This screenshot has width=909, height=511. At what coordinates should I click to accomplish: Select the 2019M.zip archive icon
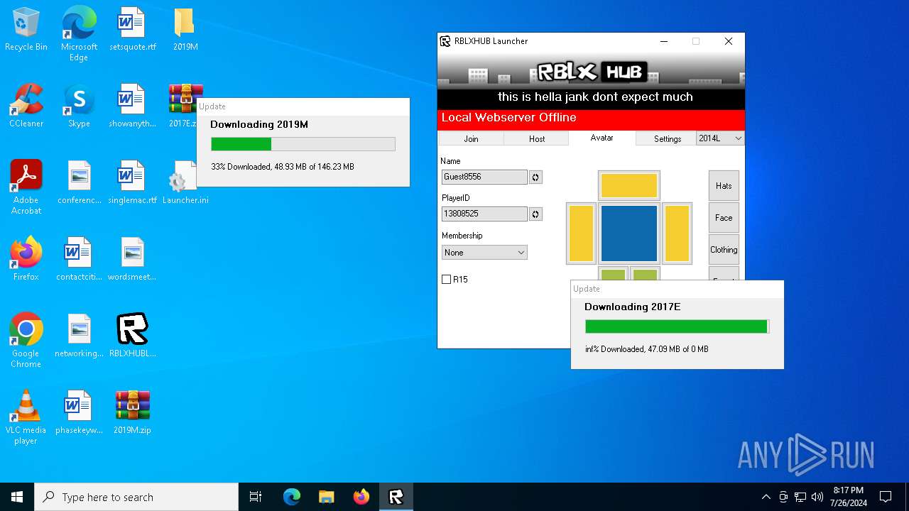click(x=133, y=413)
